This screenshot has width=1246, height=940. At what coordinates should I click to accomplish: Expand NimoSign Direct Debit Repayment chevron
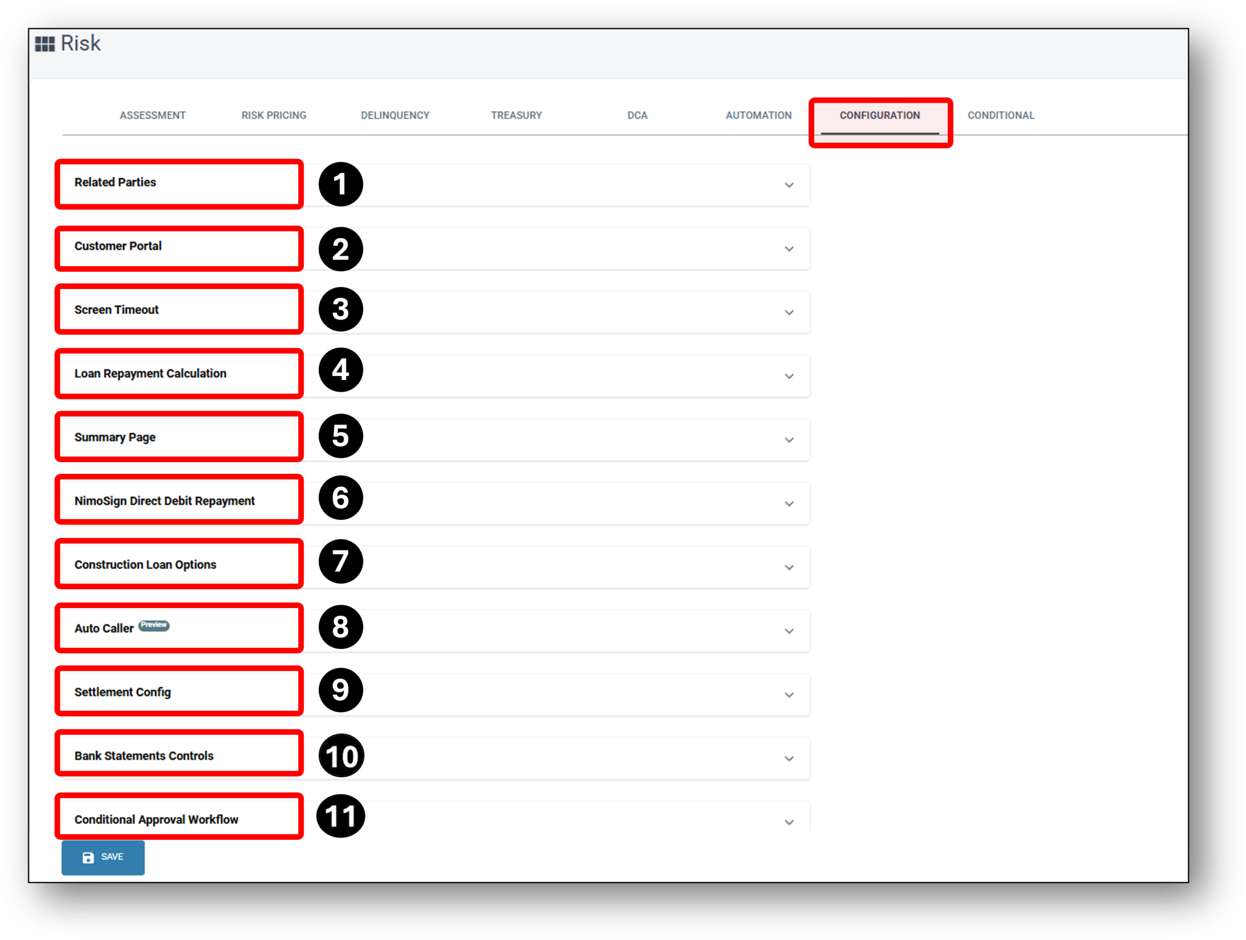(788, 504)
